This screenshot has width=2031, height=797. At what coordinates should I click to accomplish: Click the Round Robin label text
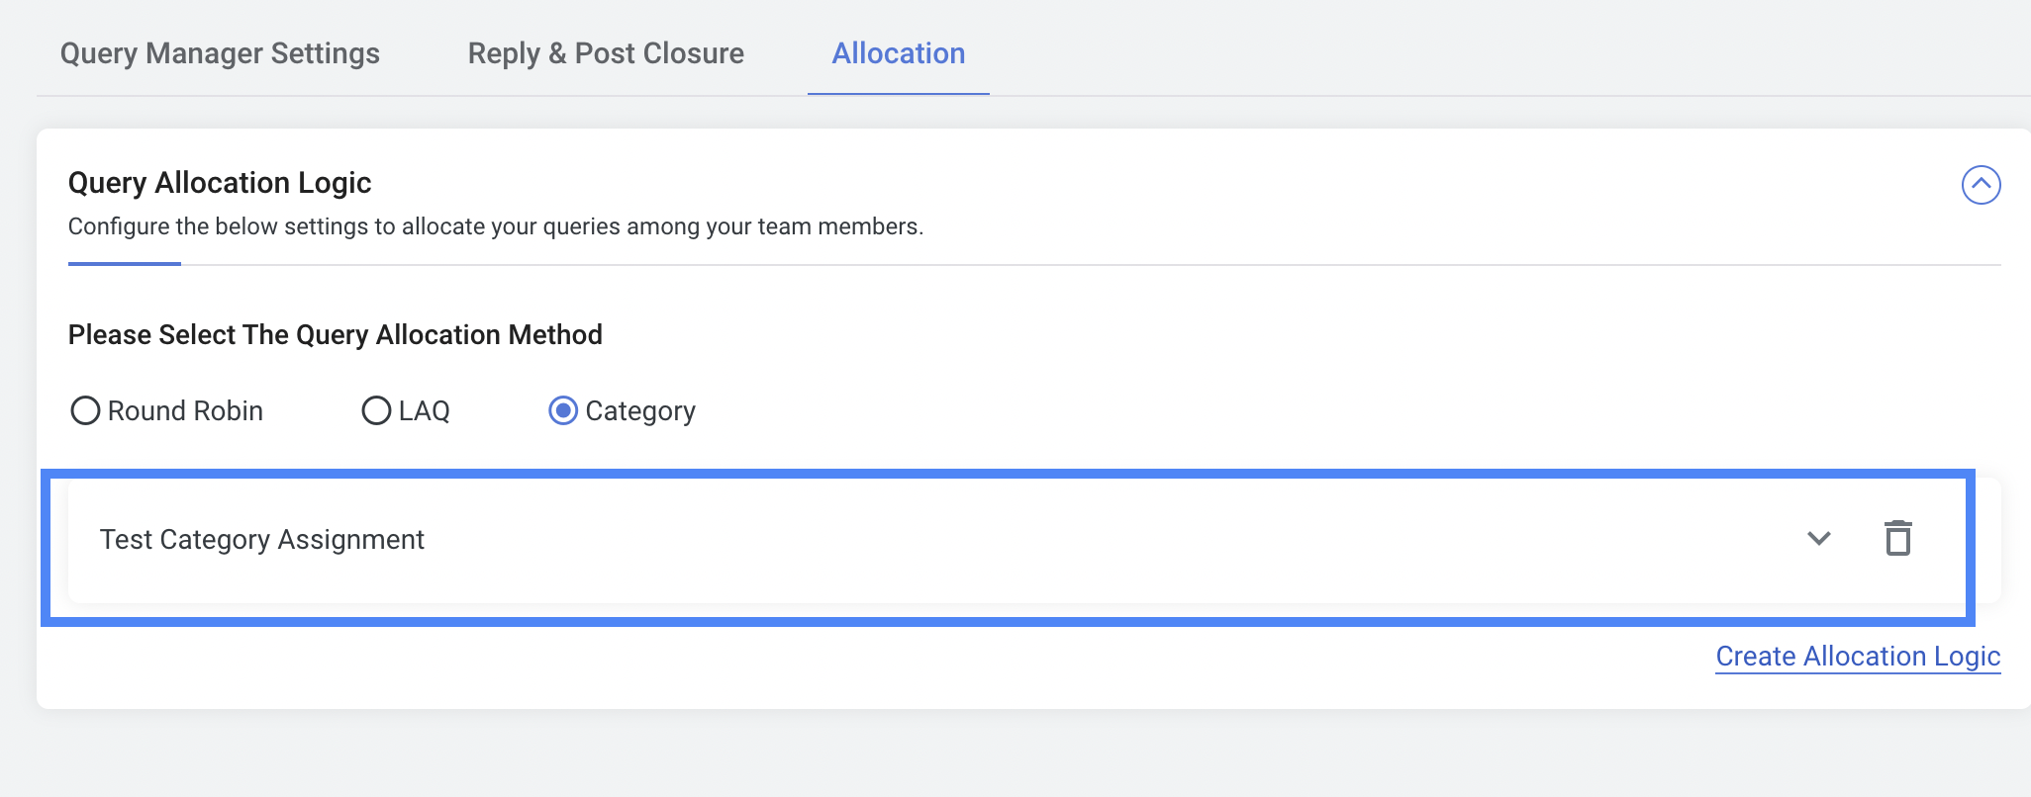coord(185,410)
